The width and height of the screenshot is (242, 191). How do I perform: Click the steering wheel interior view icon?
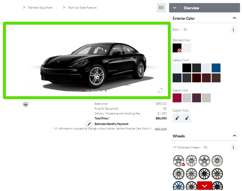click(26, 104)
